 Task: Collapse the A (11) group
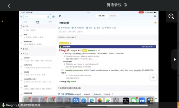21,26
